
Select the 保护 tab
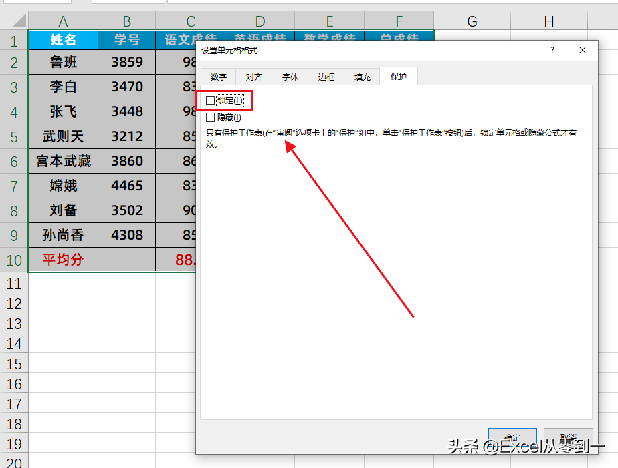[x=399, y=76]
